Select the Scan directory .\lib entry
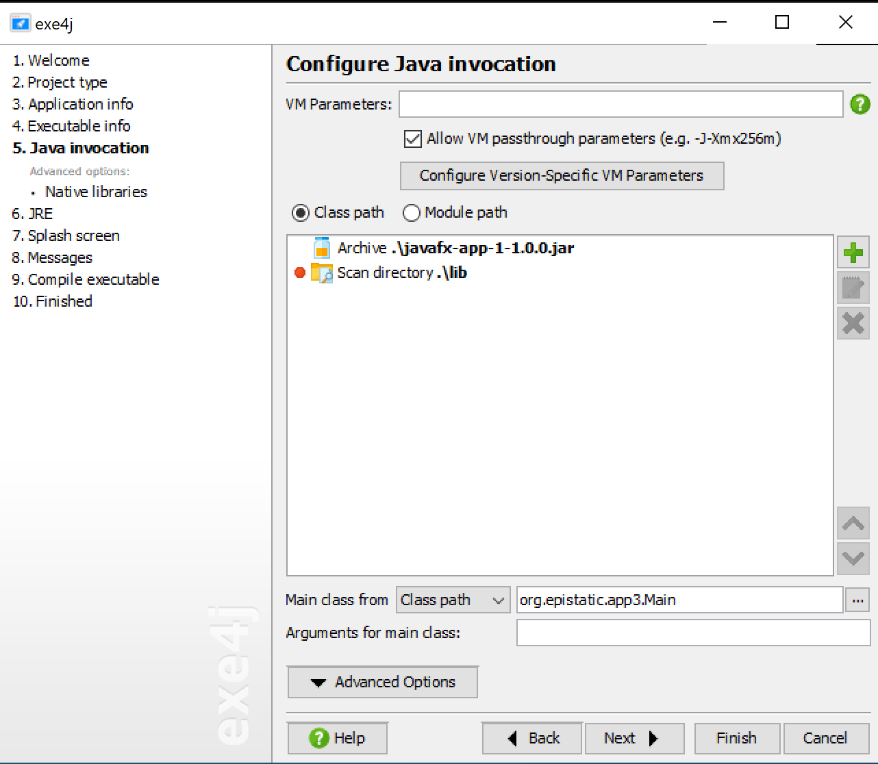 coord(401,272)
